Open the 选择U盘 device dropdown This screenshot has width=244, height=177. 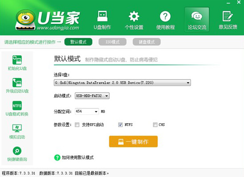pos(122,83)
